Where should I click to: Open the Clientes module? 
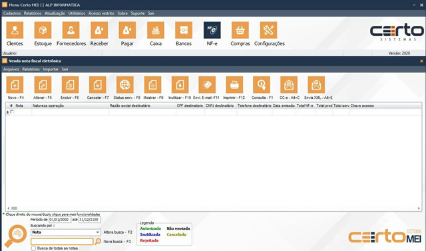pyautogui.click(x=15, y=30)
